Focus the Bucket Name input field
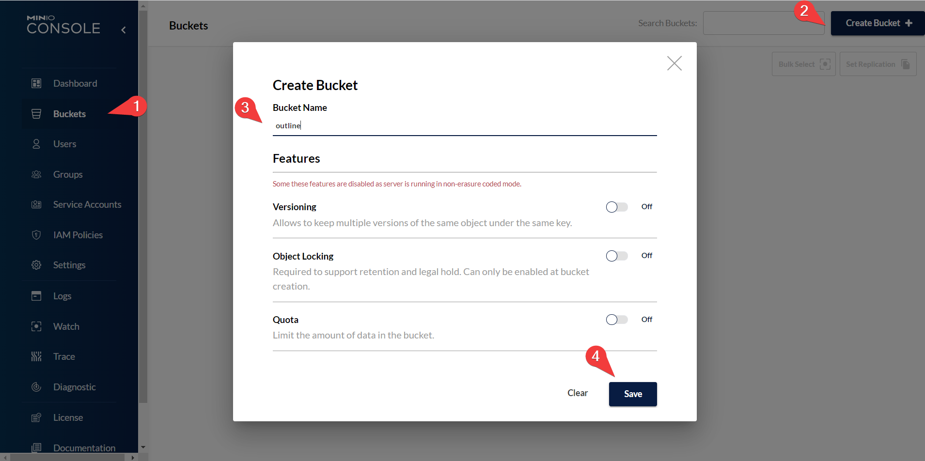This screenshot has width=925, height=461. click(464, 126)
